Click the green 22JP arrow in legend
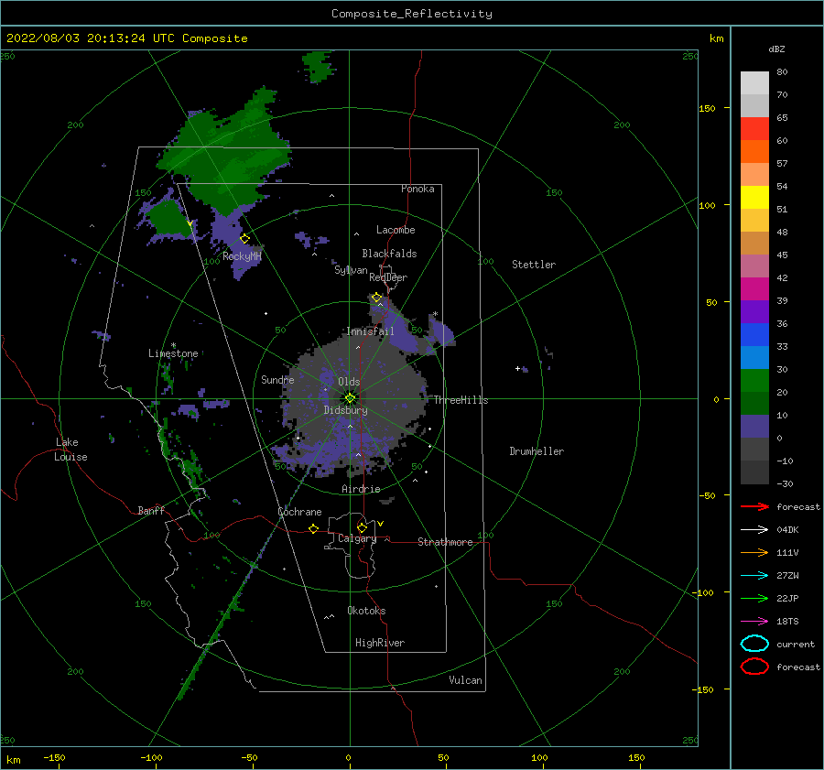Image resolution: width=824 pixels, height=770 pixels. 754,598
